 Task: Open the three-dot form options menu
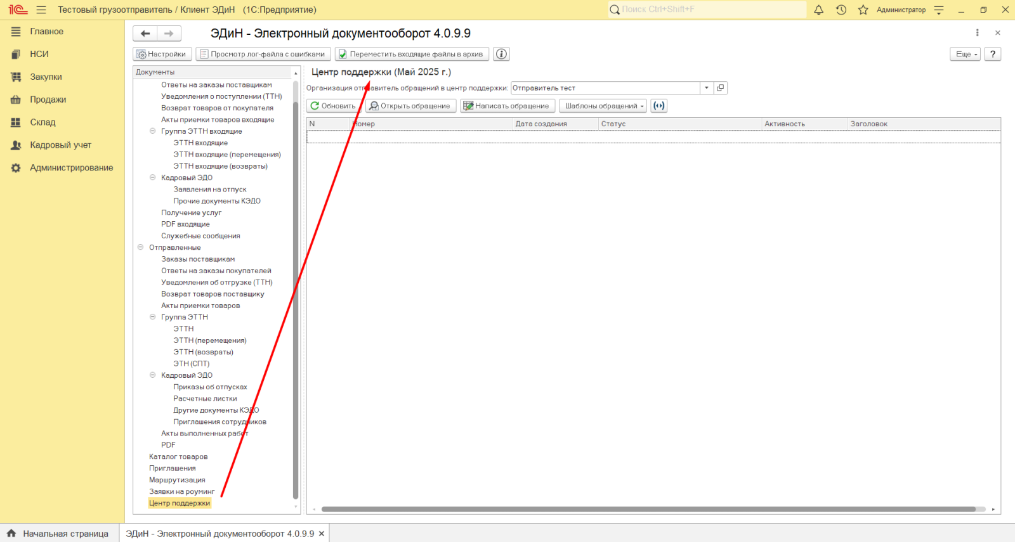(x=977, y=33)
